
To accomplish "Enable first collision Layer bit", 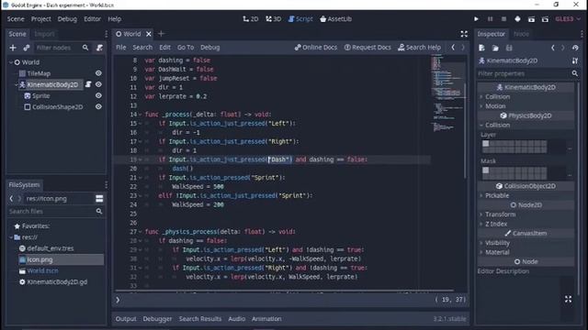I will [486, 144].
